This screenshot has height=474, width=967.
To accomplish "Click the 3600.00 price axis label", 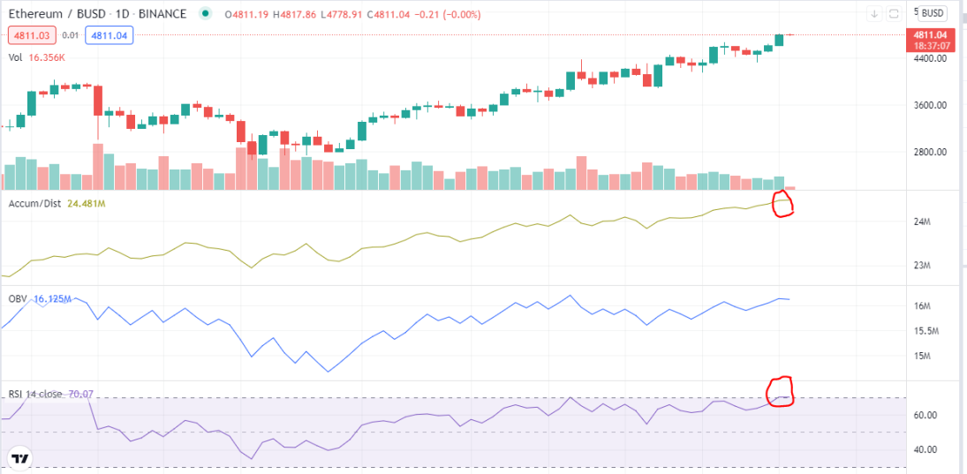I will 931,105.
